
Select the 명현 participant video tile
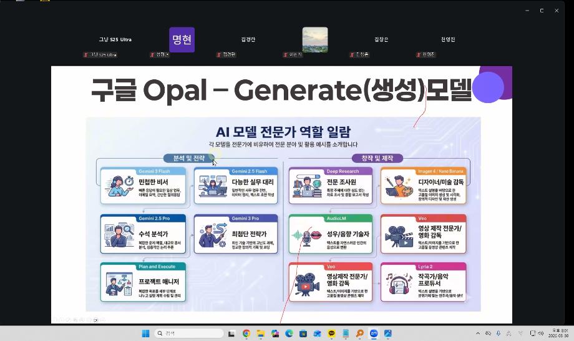(182, 40)
